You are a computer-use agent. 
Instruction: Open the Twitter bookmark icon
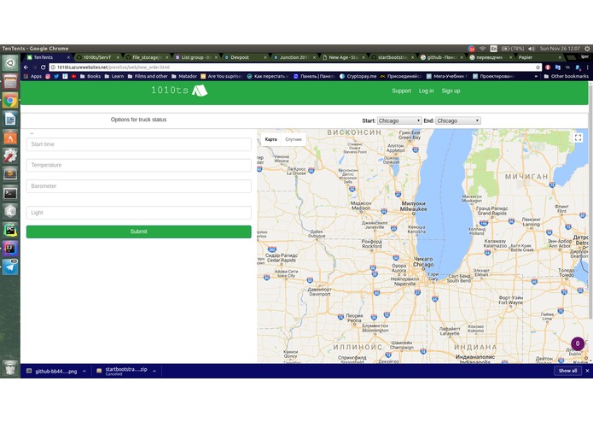pyautogui.click(x=56, y=76)
